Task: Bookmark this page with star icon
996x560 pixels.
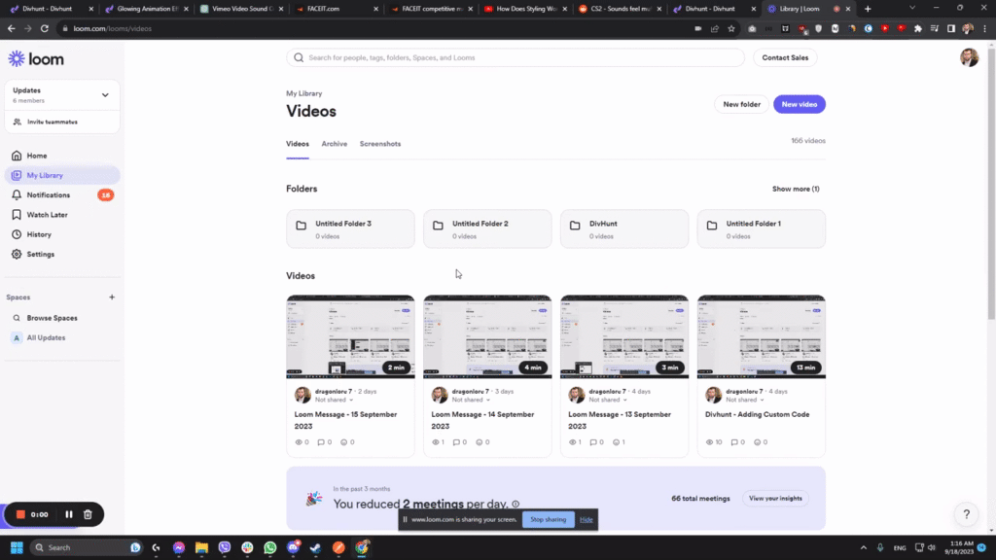Action: point(731,28)
